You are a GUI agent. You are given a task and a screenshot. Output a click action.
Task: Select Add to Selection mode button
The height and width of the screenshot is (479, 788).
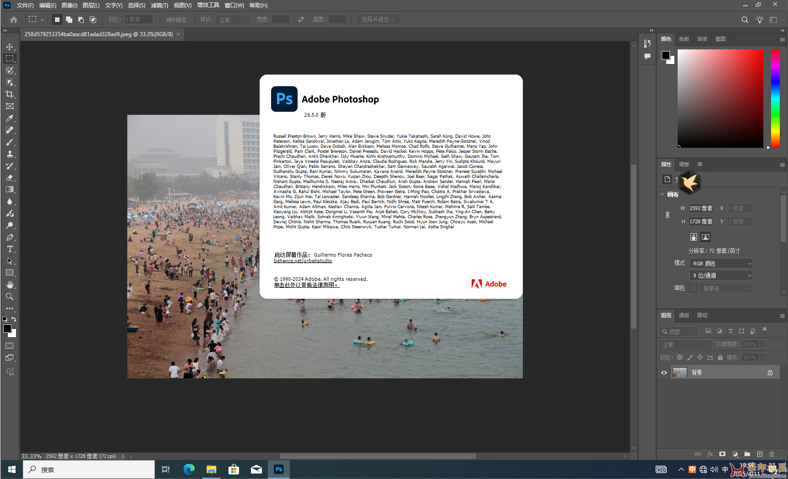[x=69, y=20]
